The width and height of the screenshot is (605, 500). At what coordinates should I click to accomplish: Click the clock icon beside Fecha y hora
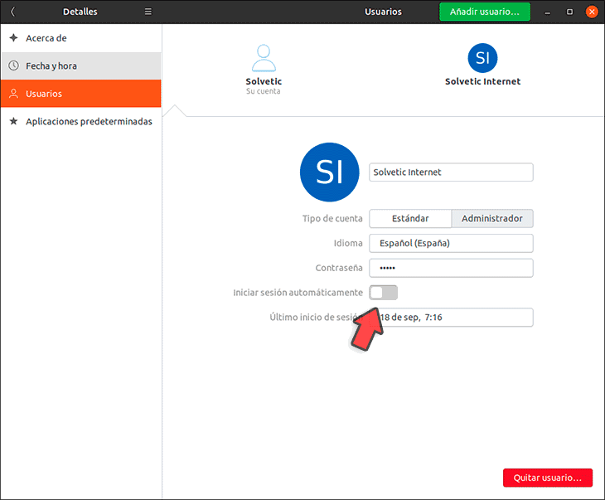coord(13,66)
